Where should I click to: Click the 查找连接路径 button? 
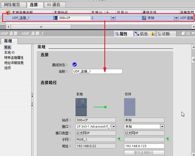point(144,152)
